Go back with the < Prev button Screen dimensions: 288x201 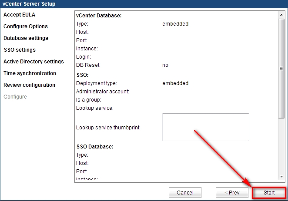pos(232,193)
